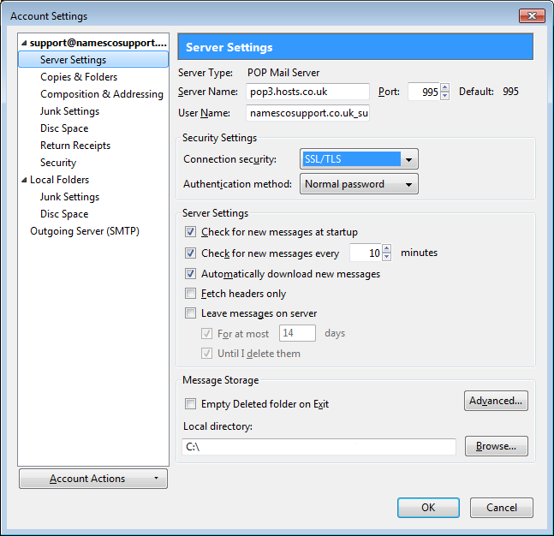Toggle the Until I delete them checkbox

tap(206, 354)
